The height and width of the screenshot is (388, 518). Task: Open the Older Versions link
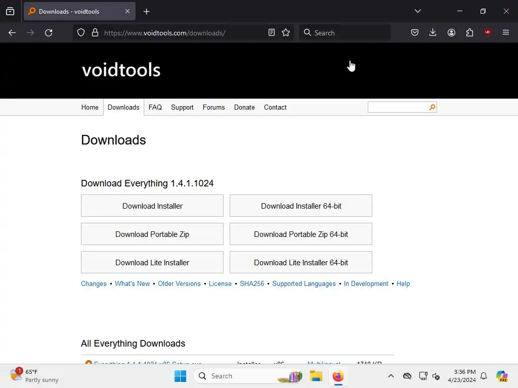179,284
